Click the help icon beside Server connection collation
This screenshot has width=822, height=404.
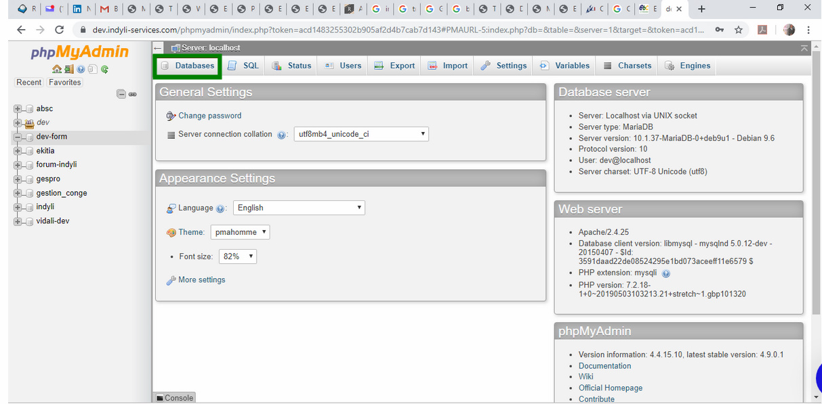(x=282, y=135)
